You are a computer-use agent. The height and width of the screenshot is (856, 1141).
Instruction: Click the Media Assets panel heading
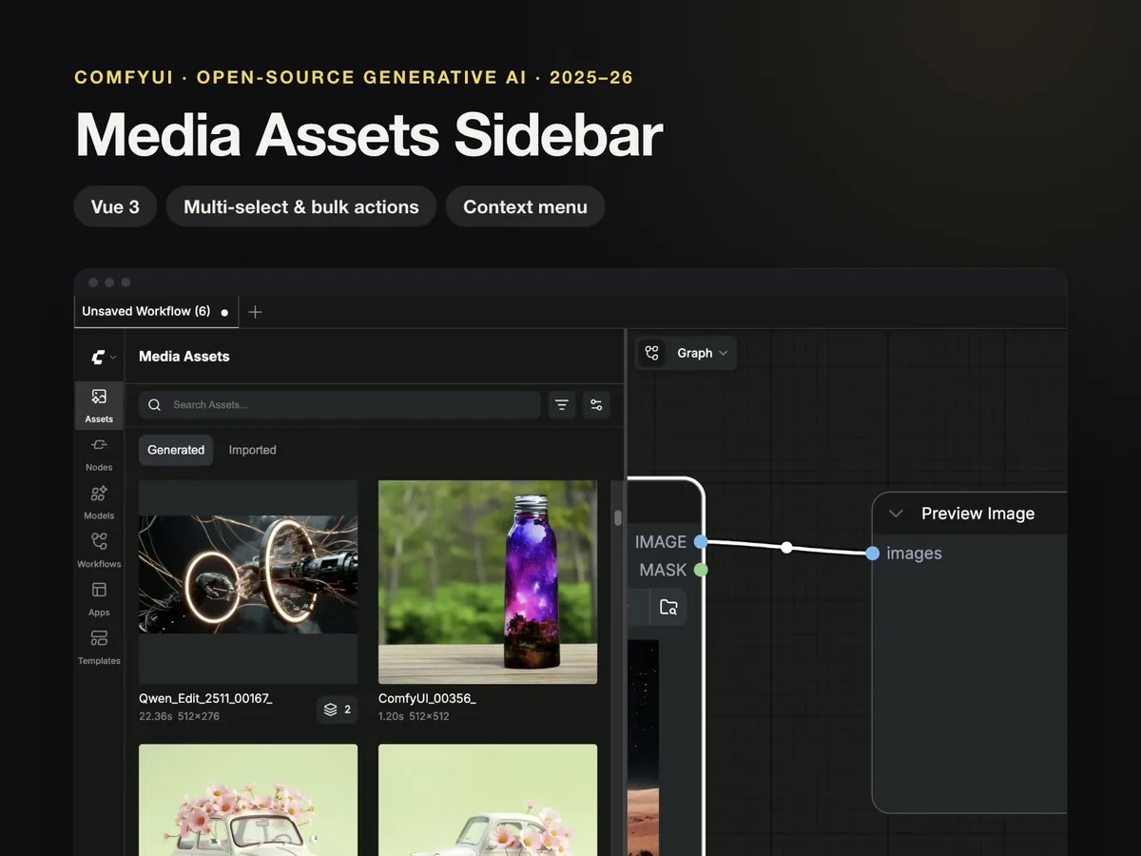point(184,357)
